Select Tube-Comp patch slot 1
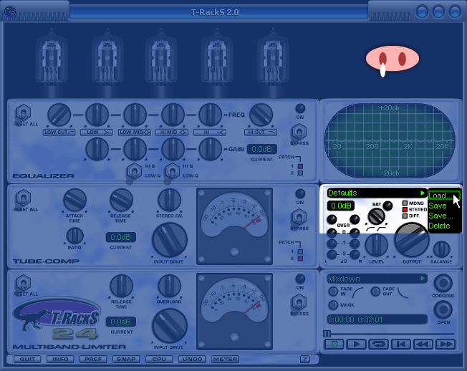The height and width of the screenshot is (371, 467). (x=300, y=251)
